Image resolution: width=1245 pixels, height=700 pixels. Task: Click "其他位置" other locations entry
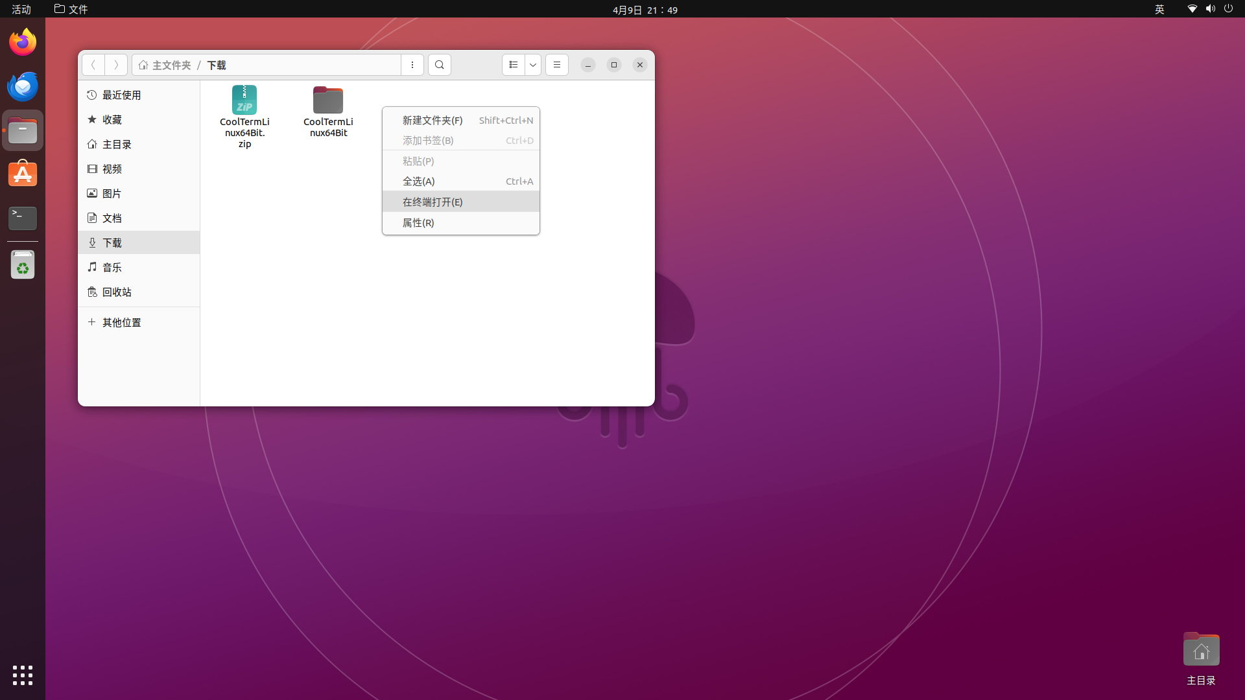pos(121,322)
